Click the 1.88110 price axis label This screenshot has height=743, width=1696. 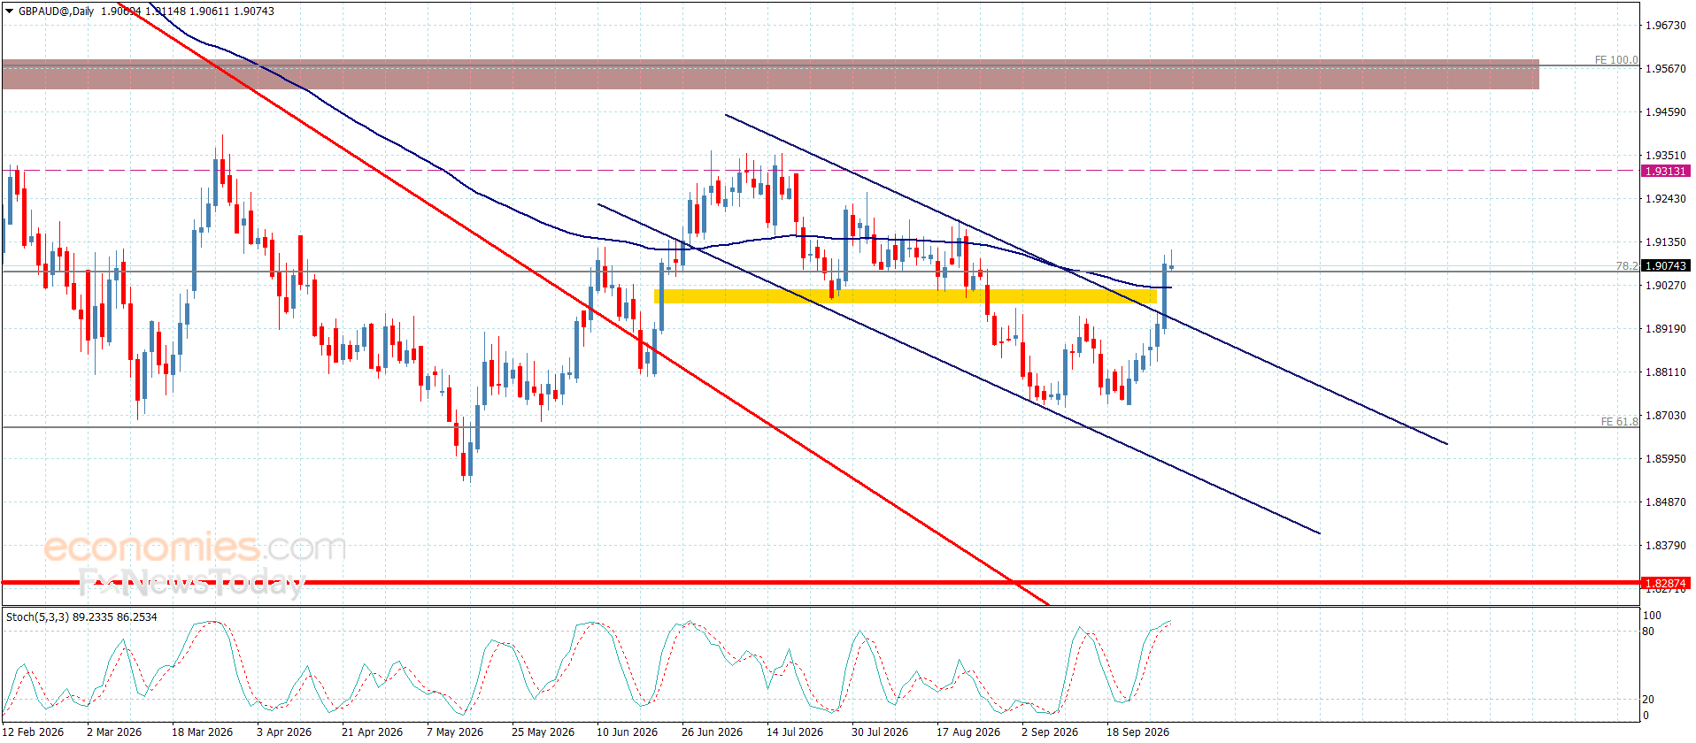tap(1665, 372)
